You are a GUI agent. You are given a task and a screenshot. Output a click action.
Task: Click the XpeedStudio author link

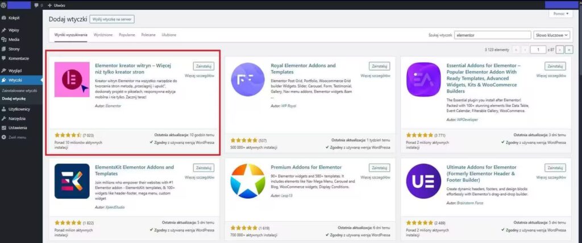[x=115, y=207]
